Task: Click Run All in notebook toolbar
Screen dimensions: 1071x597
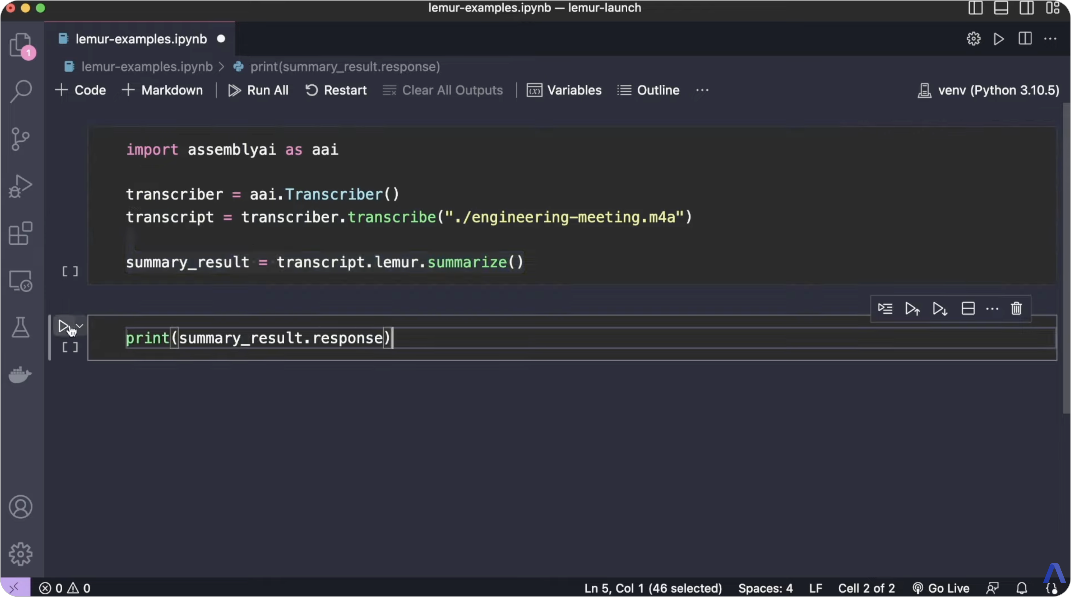Action: [258, 90]
